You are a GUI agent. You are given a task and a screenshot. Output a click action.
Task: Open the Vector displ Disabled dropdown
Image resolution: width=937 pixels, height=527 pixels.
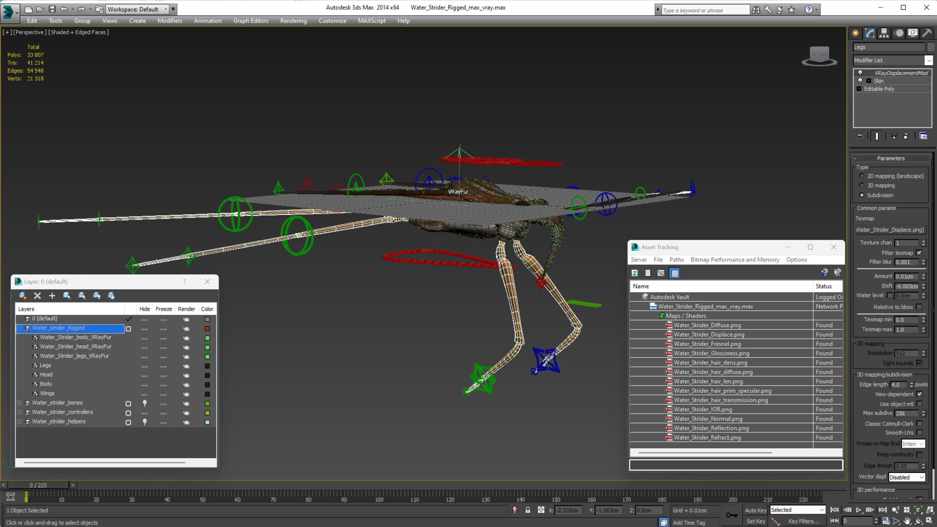[907, 477]
